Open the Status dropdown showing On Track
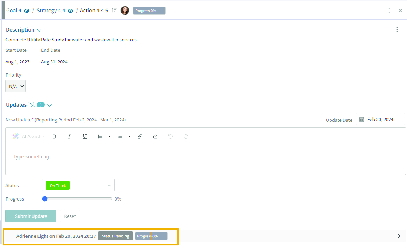The width and height of the screenshot is (407, 248). point(109,185)
